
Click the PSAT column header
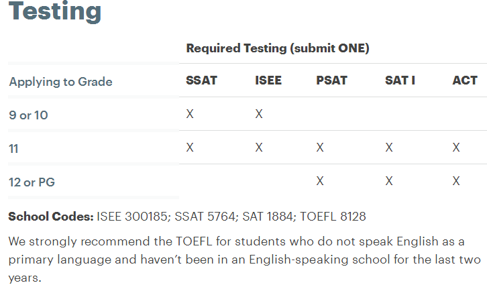click(331, 80)
